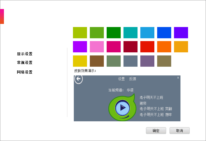Click the back arrow icon in skin preview

point(79,79)
